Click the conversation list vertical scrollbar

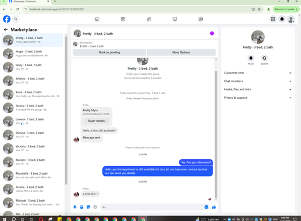[66, 110]
